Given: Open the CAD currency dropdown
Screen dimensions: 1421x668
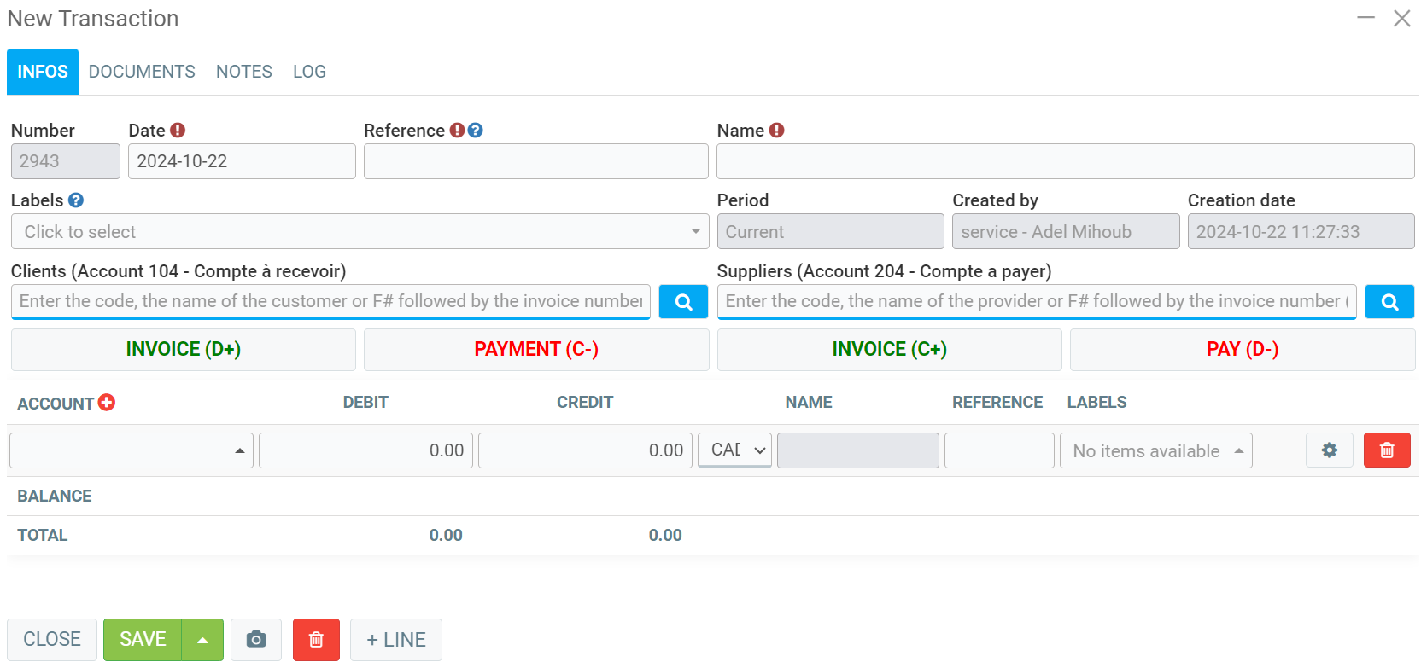Looking at the screenshot, I should pos(735,450).
